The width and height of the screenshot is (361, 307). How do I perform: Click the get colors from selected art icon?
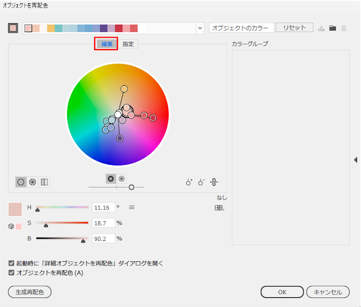tap(13, 28)
